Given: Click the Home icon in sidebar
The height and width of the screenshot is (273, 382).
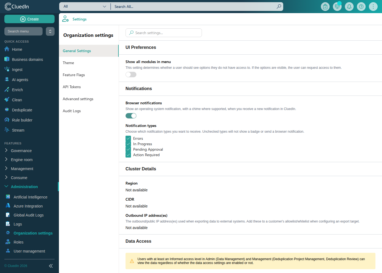Looking at the screenshot, I should (x=7, y=49).
